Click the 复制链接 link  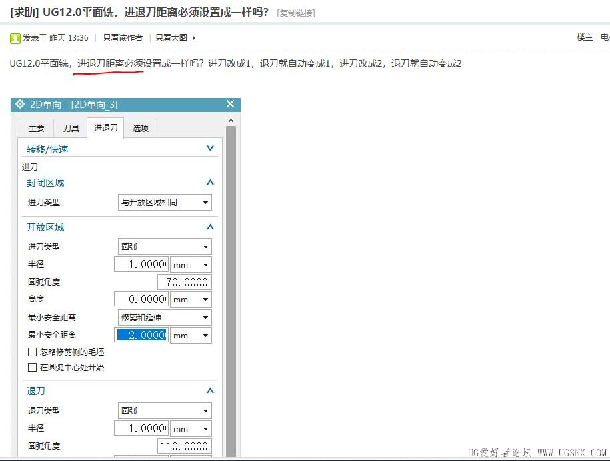296,13
